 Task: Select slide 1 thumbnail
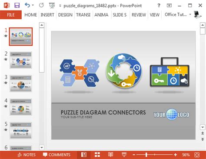[x=21, y=37]
